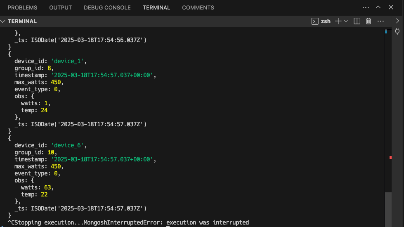Open the OUTPUT tab
The width and height of the screenshot is (404, 227).
[60, 7]
